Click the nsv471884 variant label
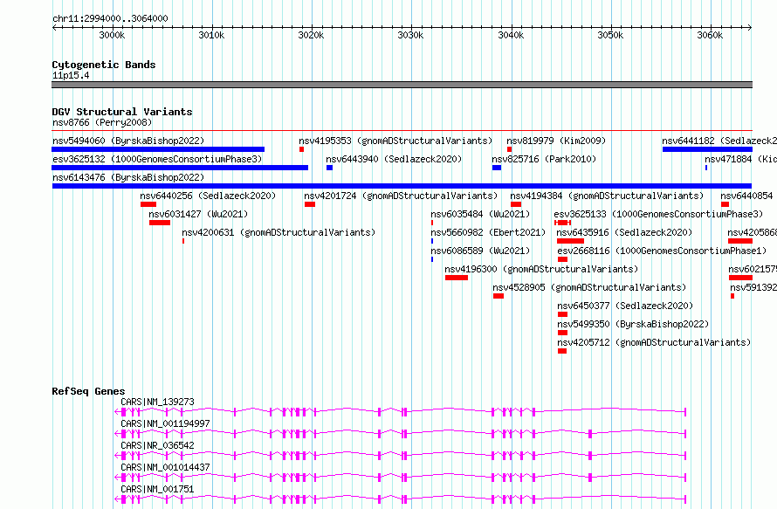Screen dimensions: 777x509 [740, 159]
